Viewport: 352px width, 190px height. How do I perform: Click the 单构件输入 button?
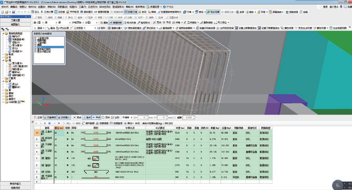15,184
